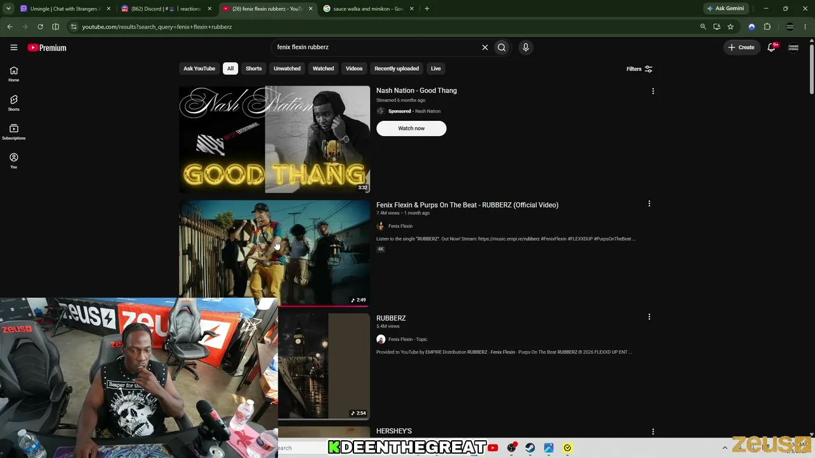
Task: Open the Create menu
Action: [x=741, y=47]
